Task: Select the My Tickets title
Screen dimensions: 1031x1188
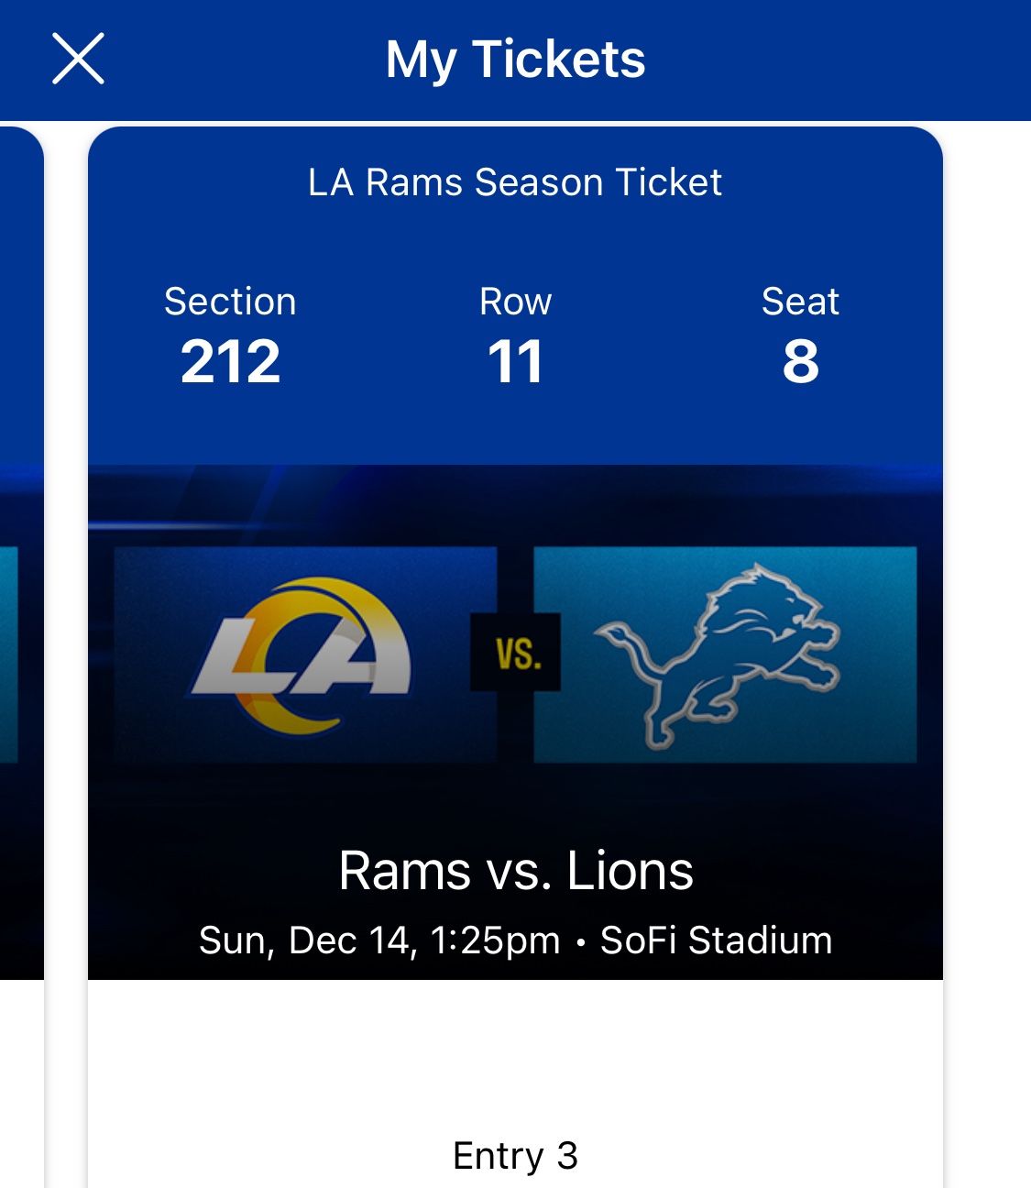Action: click(x=515, y=59)
